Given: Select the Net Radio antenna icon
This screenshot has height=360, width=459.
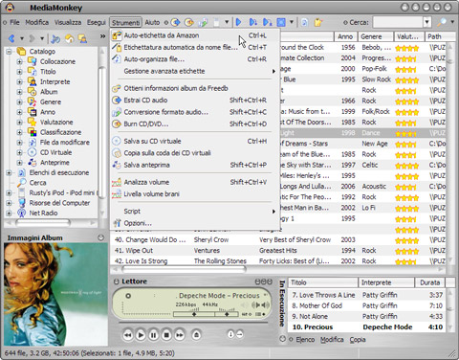Looking at the screenshot, I should click(x=22, y=213).
